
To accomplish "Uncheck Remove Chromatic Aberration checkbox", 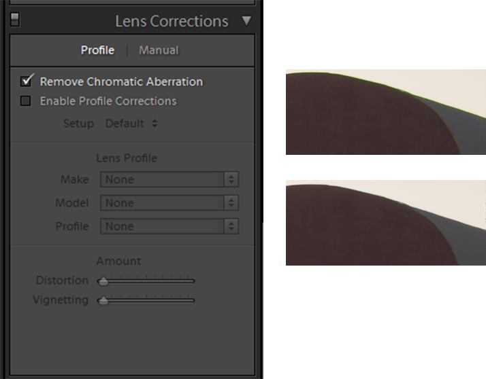I will click(26, 81).
